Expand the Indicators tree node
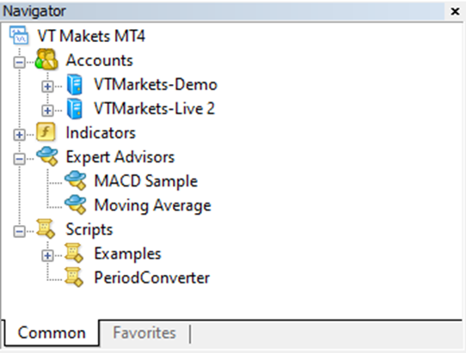466x353 pixels. pos(19,135)
